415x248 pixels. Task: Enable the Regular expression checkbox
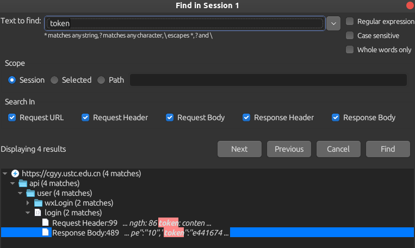click(350, 22)
